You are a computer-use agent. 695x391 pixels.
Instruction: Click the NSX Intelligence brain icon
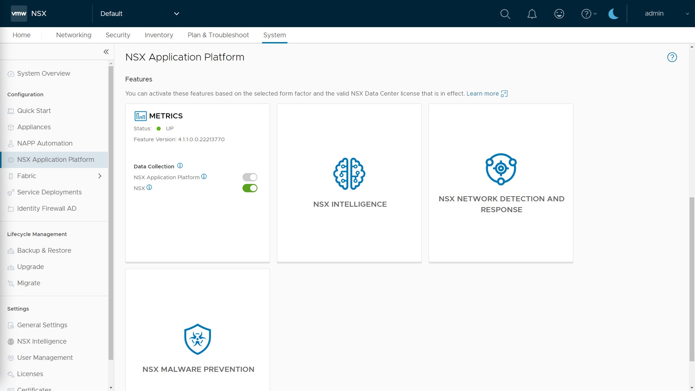(349, 174)
